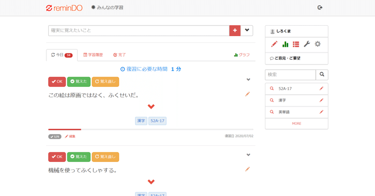The height and width of the screenshot is (196, 375).
Task: Click the red list icon in sidebar
Action: 296,44
